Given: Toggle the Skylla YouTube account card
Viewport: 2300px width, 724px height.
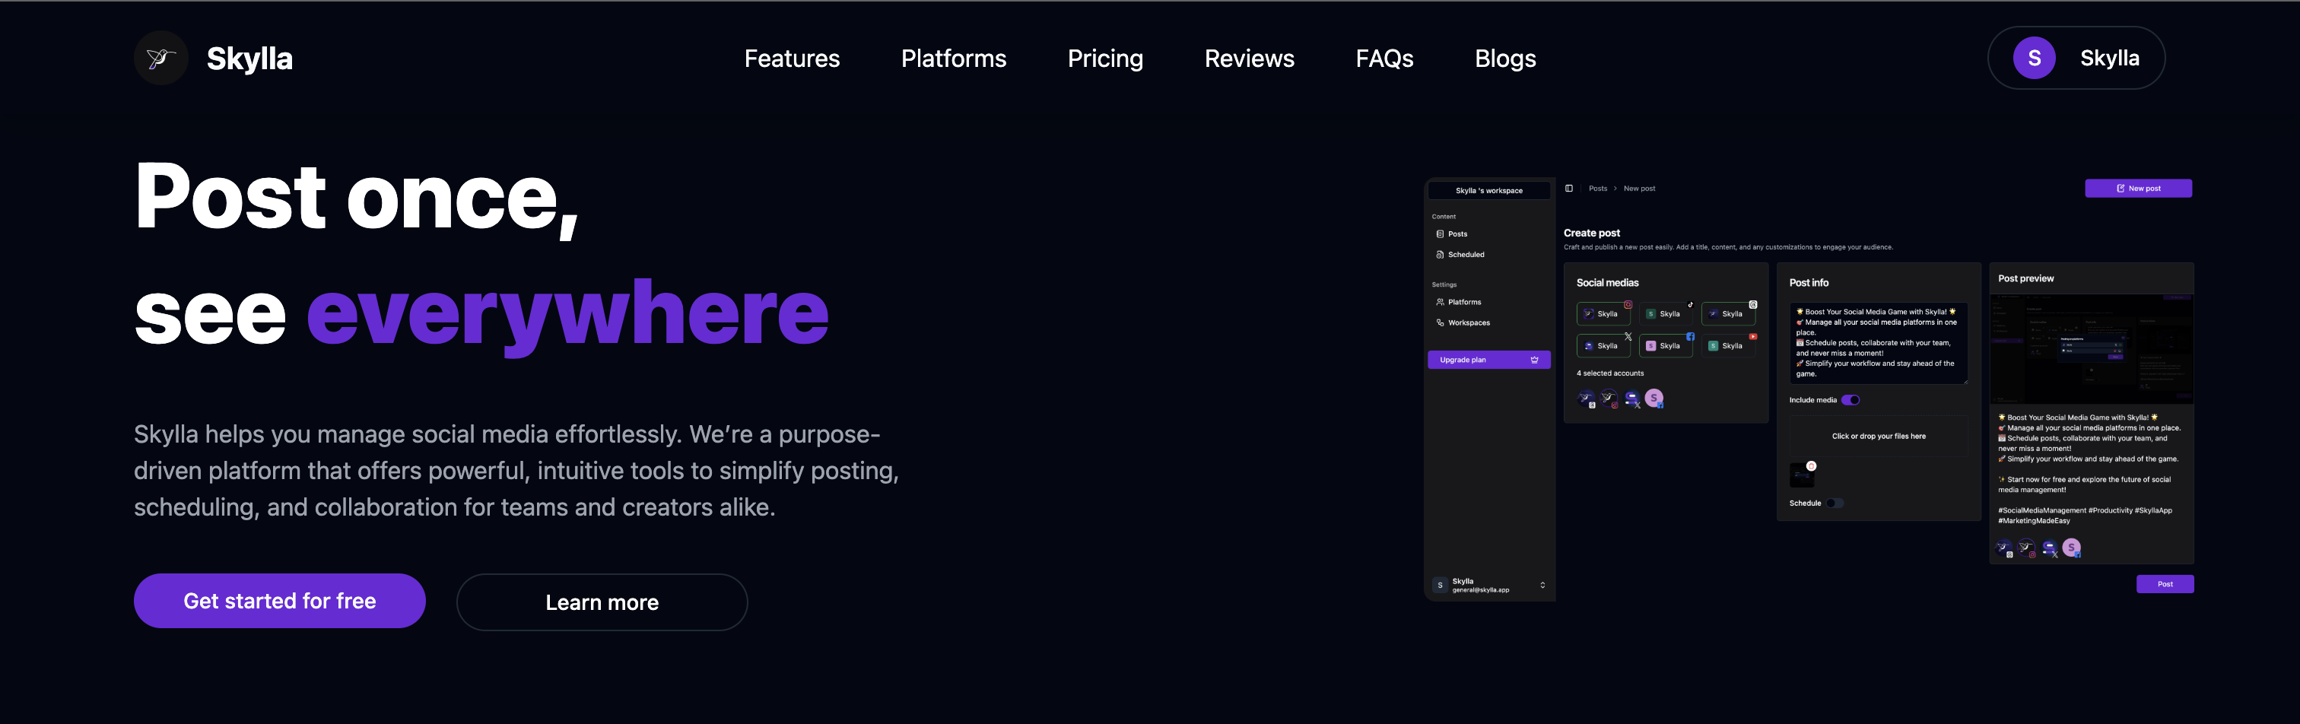Looking at the screenshot, I should click(x=1729, y=345).
